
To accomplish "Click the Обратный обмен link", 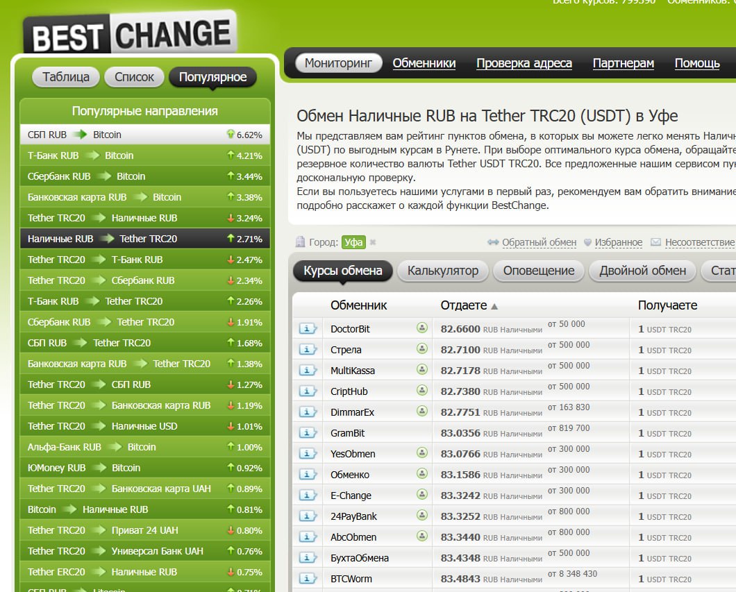I will (x=539, y=242).
